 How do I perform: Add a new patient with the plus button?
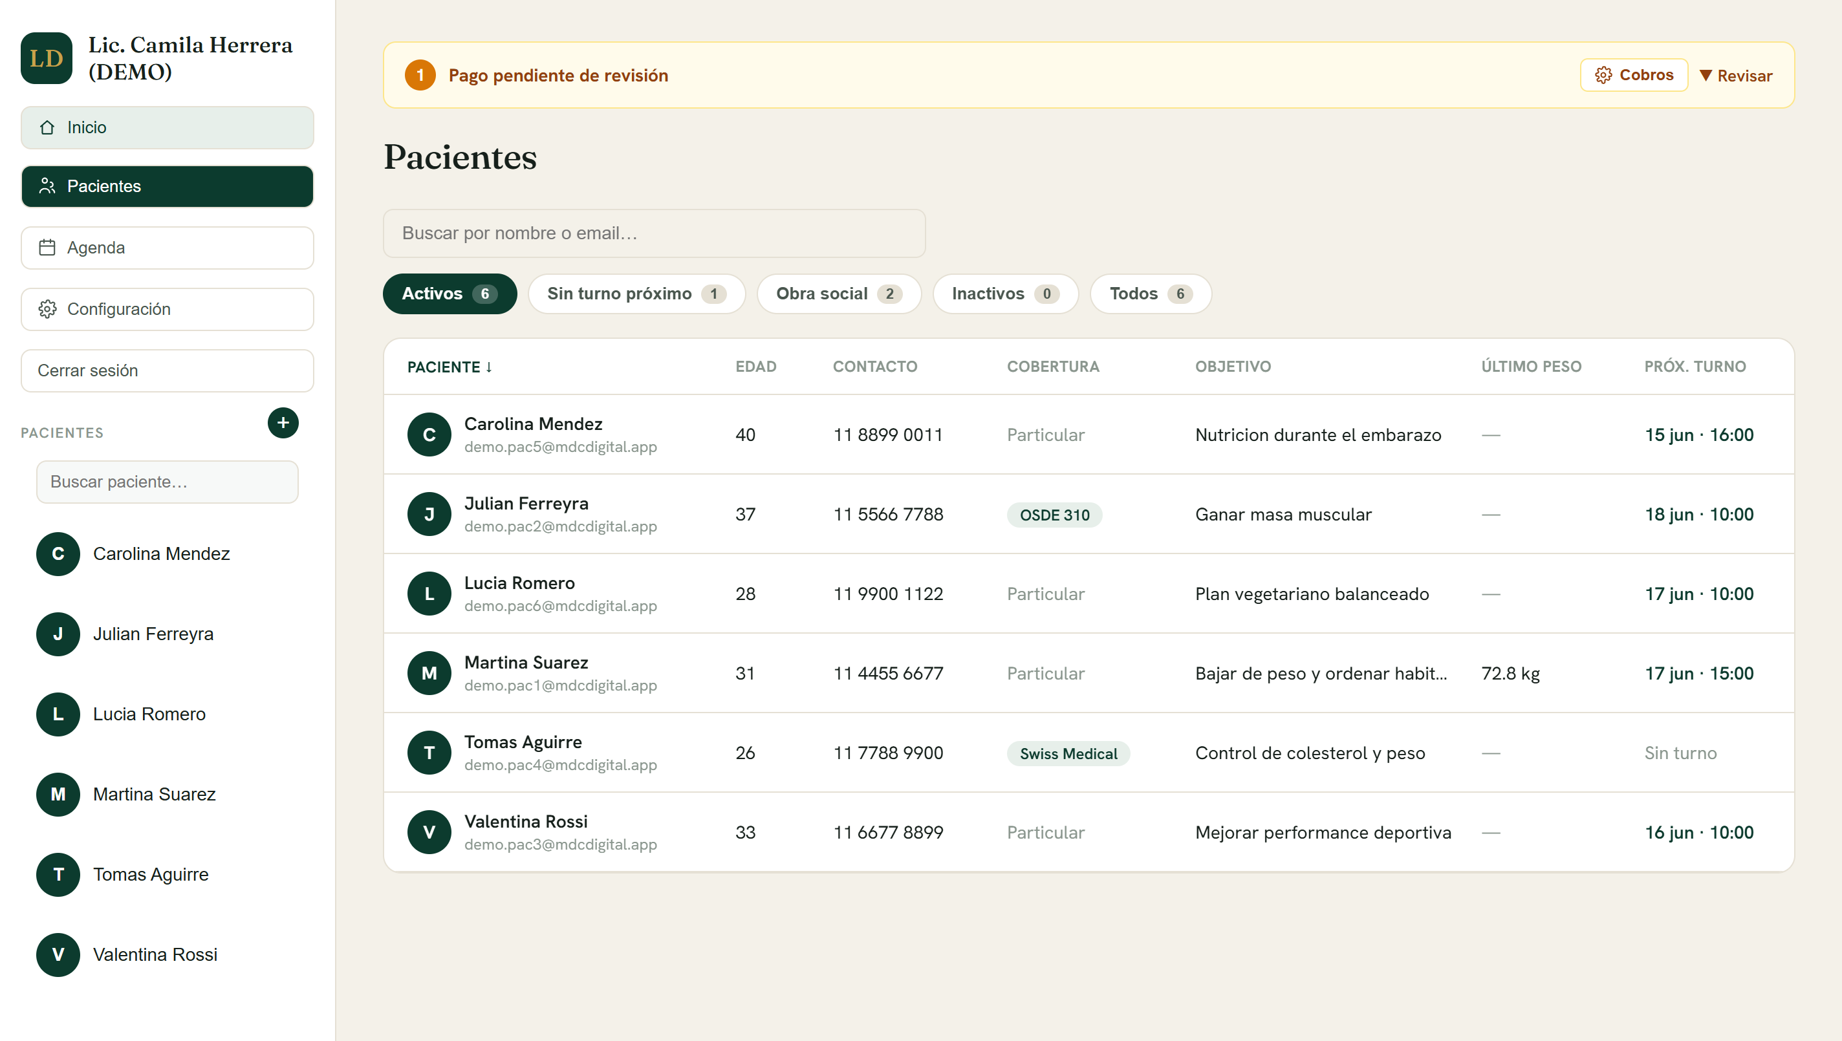[x=283, y=423]
